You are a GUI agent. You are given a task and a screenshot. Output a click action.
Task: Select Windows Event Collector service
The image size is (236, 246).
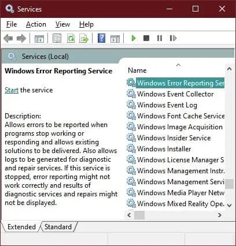pyautogui.click(x=175, y=94)
